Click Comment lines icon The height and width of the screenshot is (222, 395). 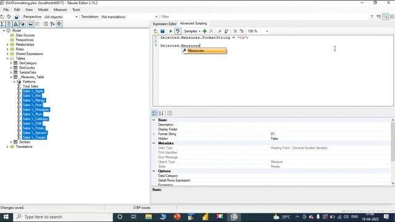(235, 31)
